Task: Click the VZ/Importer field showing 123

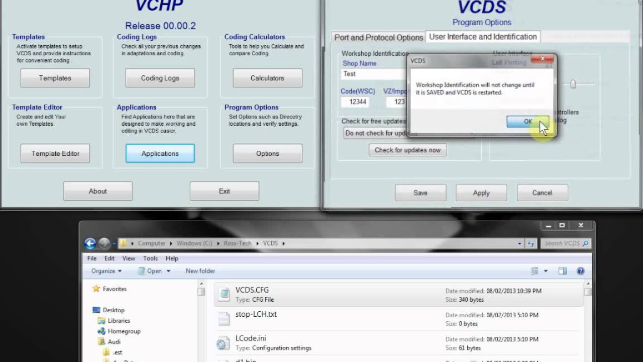Action: point(397,102)
